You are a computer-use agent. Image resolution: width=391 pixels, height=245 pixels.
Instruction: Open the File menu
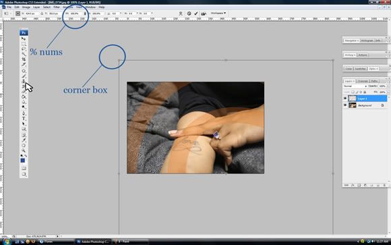tap(9, 7)
